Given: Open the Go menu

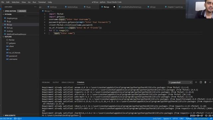Looking at the screenshot, I should tap(29, 2).
